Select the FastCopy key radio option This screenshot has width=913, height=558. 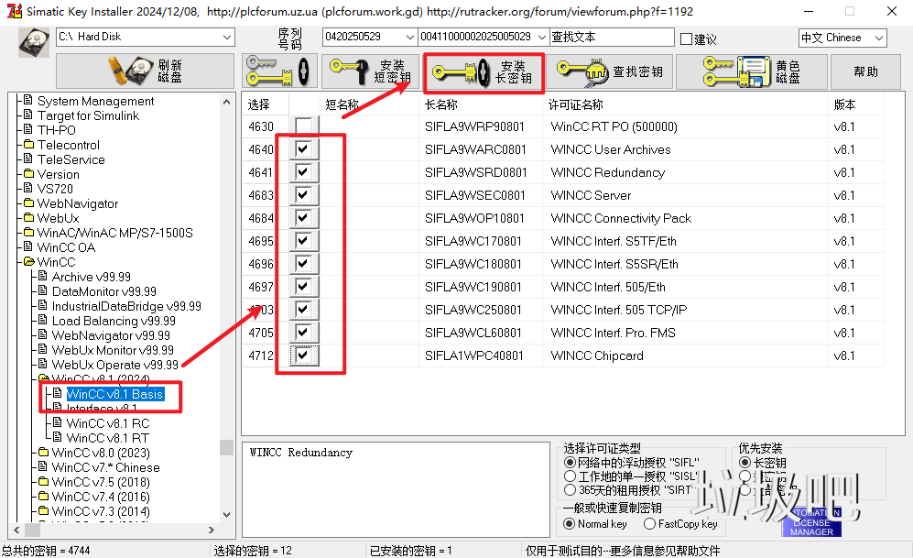coord(637,524)
